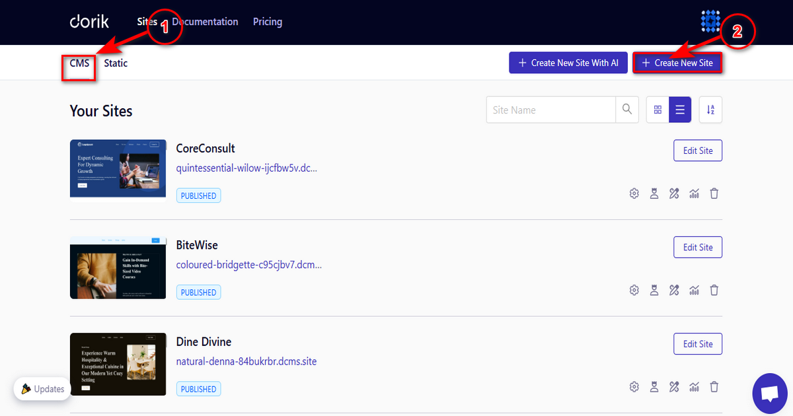793x416 pixels.
Task: Open settings gear for CoreConsult site
Action: pos(634,193)
